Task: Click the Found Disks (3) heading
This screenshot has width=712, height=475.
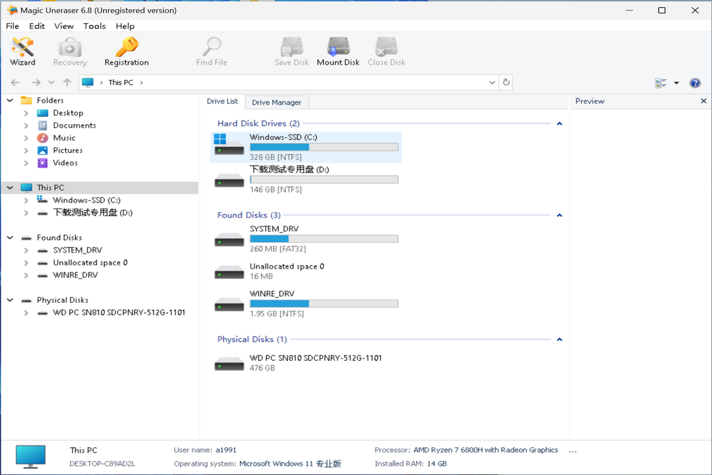Action: [x=249, y=215]
